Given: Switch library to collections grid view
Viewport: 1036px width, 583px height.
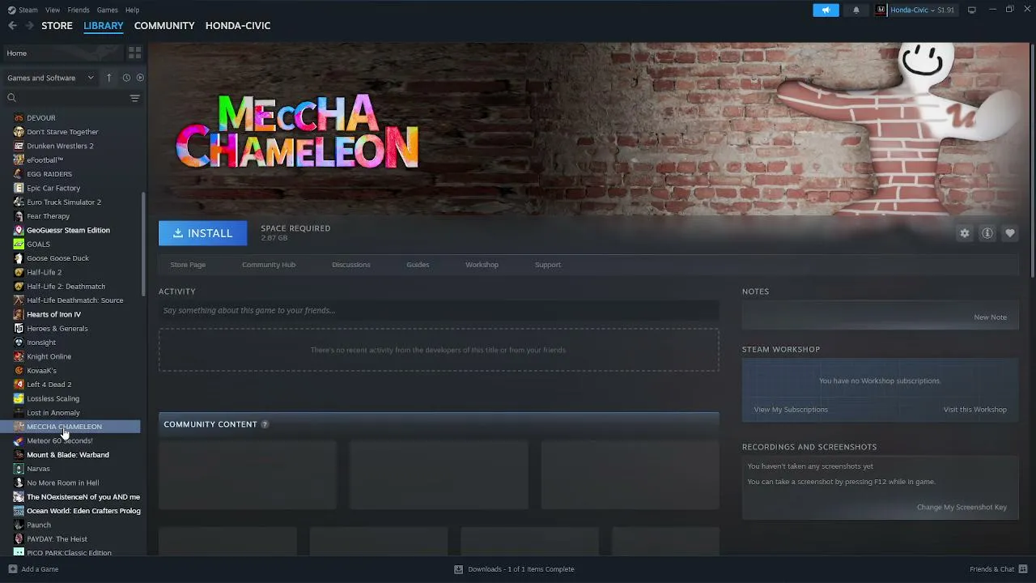Looking at the screenshot, I should tap(135, 53).
